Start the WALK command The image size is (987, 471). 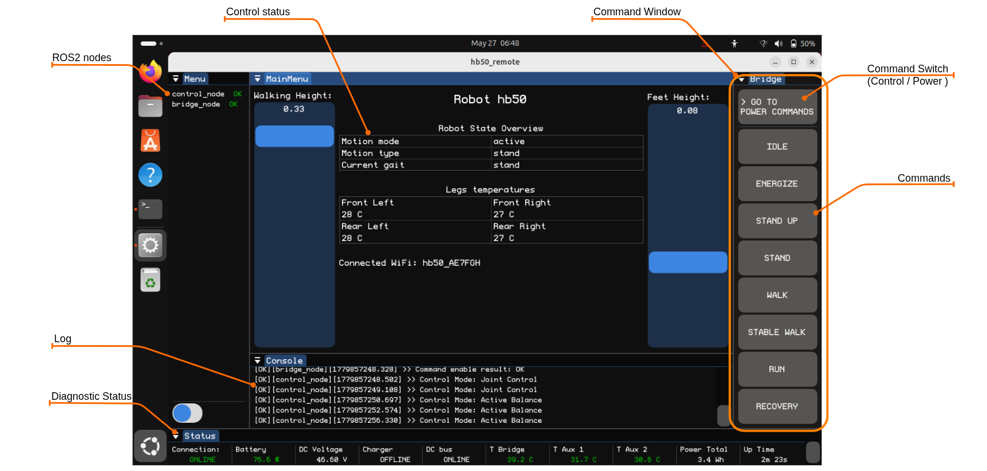coord(777,295)
